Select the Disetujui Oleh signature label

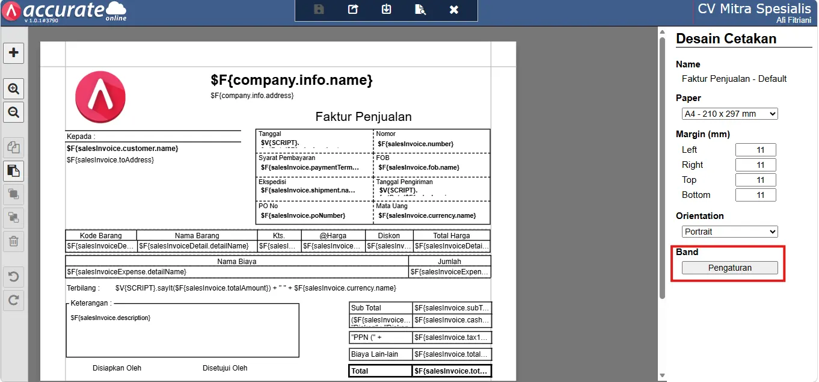point(225,368)
